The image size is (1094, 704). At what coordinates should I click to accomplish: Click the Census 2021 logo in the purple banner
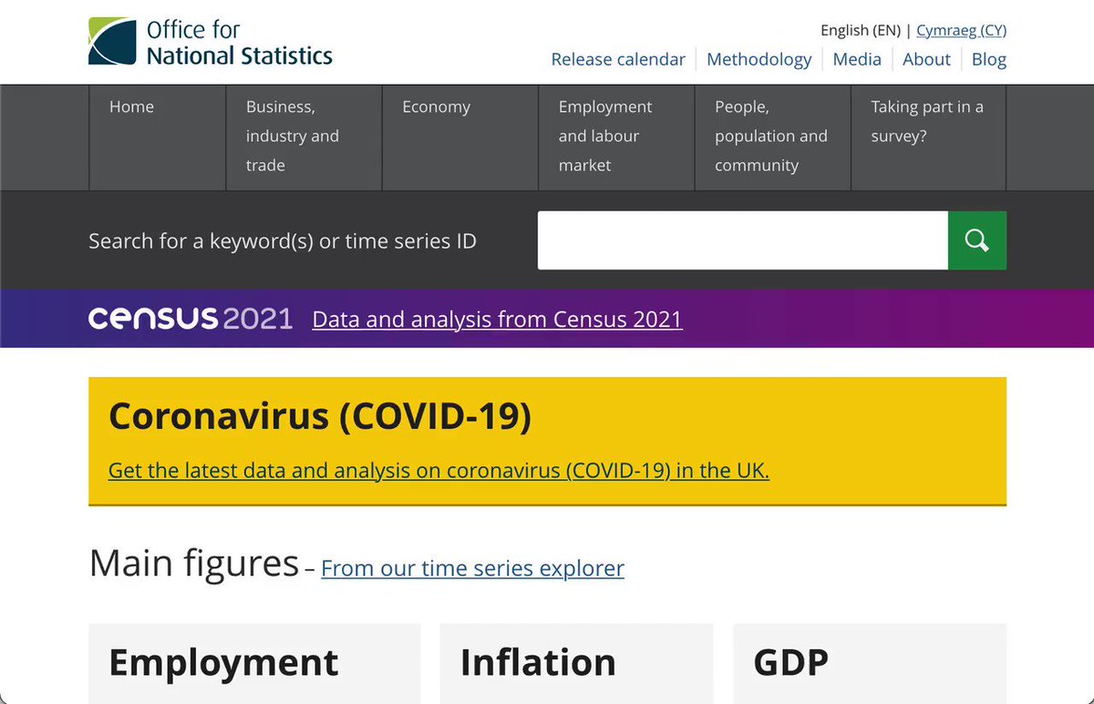[x=191, y=319]
